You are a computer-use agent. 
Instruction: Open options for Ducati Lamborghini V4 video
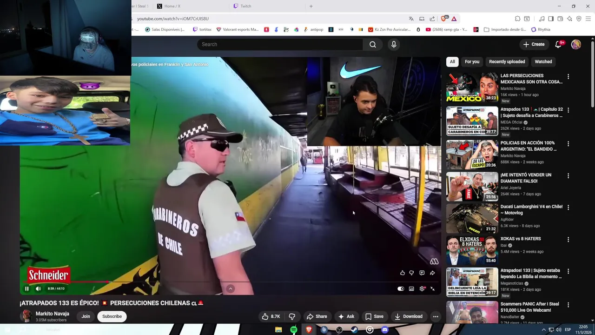[x=568, y=208]
